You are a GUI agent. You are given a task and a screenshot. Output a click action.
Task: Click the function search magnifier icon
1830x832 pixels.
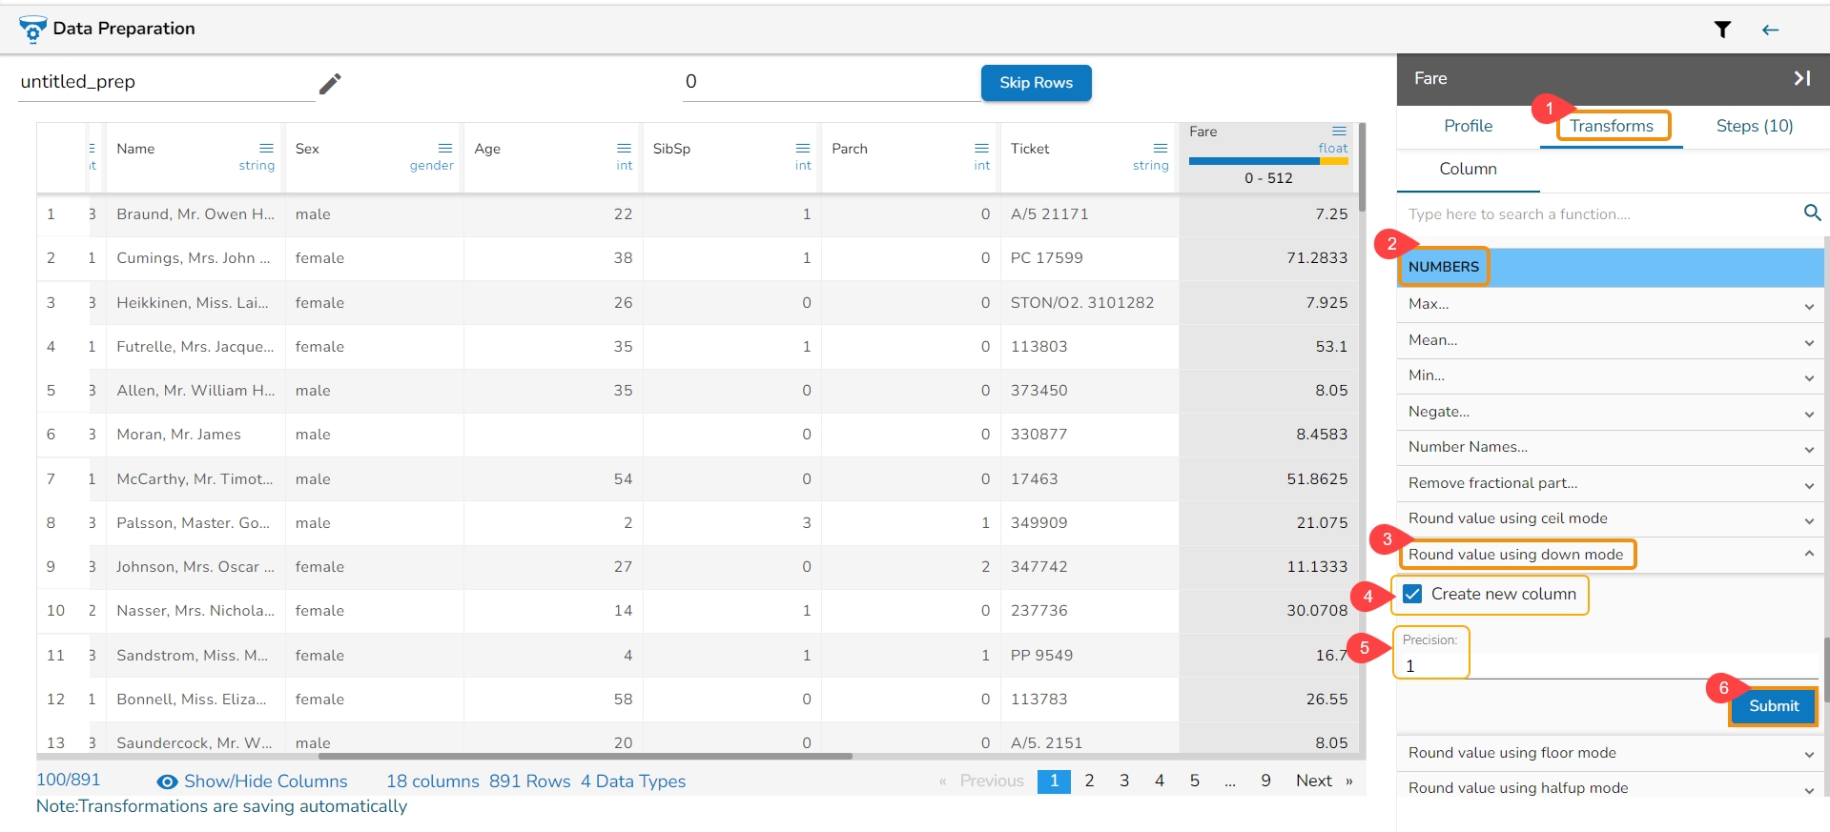[x=1812, y=213]
